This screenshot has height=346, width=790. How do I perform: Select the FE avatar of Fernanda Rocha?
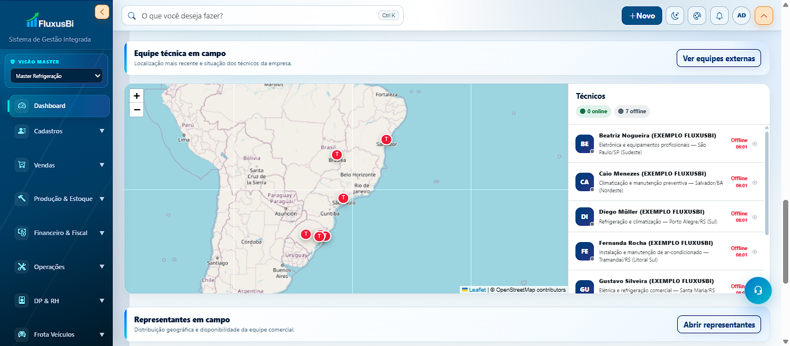(585, 251)
